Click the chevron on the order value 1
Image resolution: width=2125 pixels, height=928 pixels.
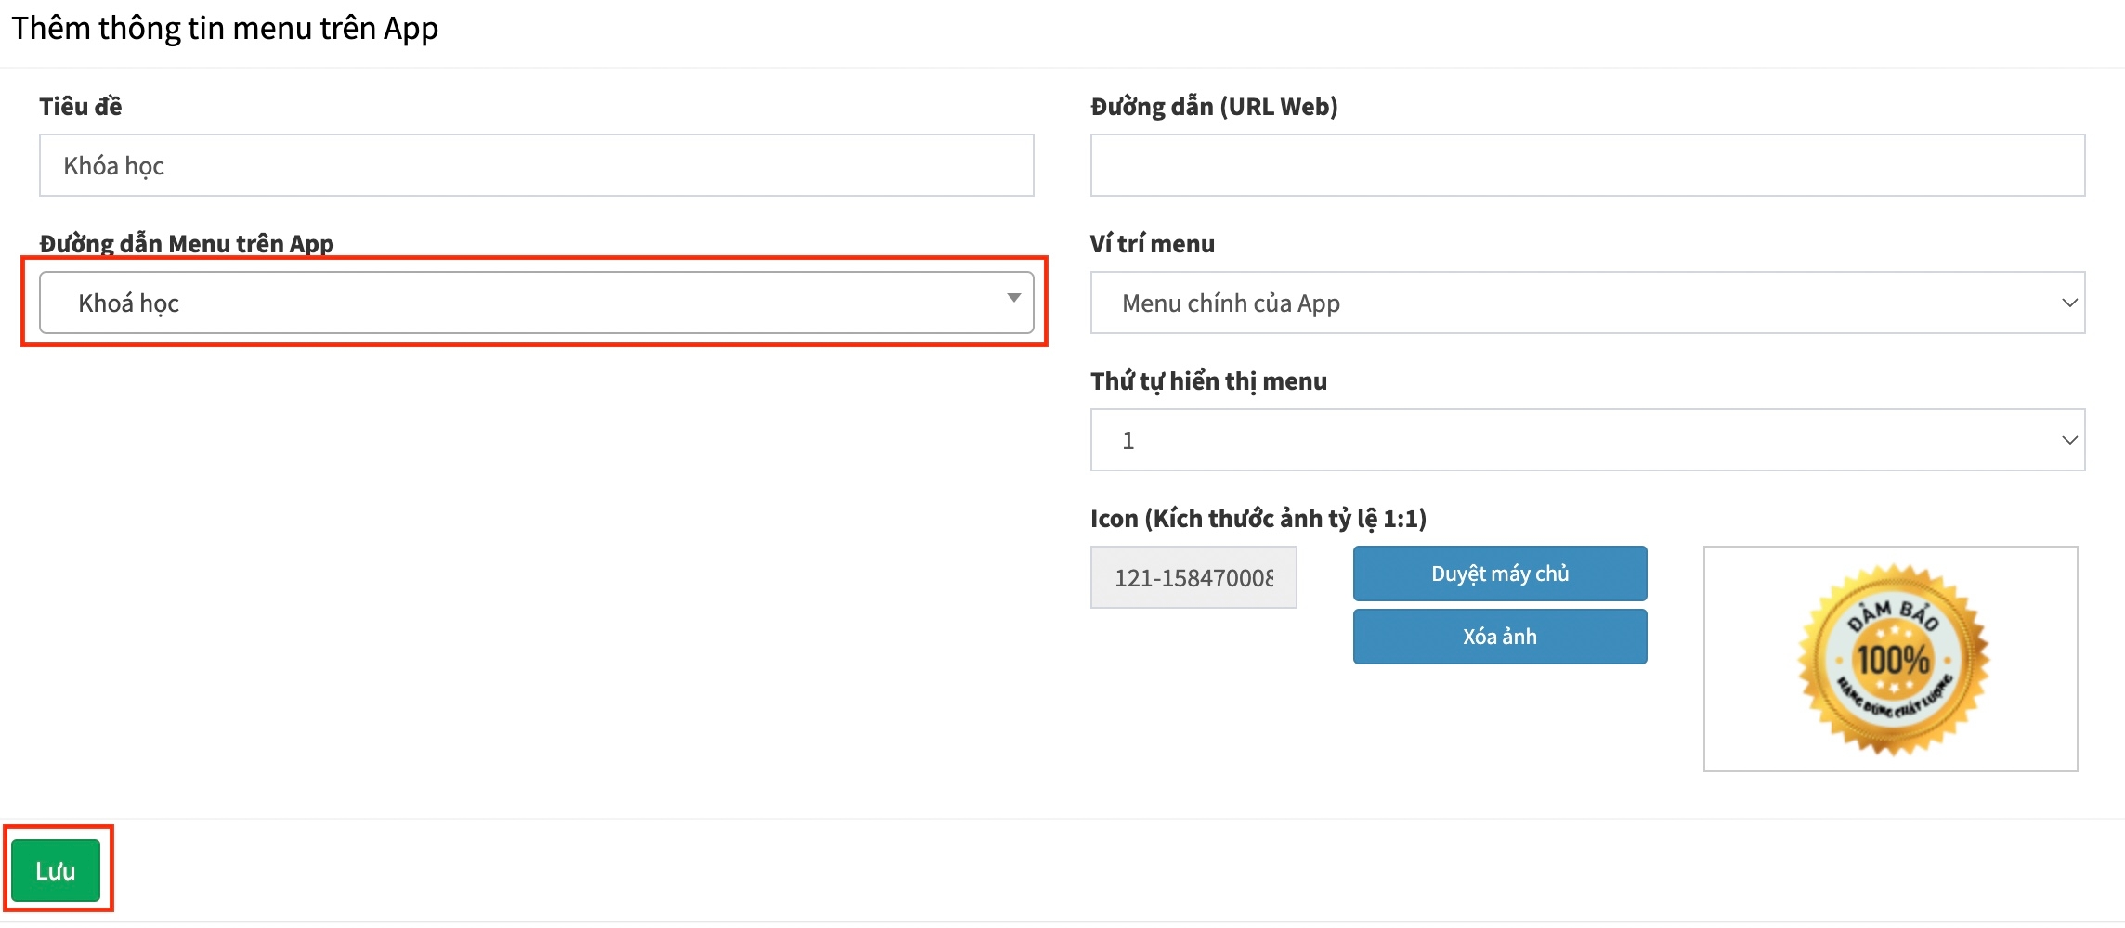[2069, 440]
